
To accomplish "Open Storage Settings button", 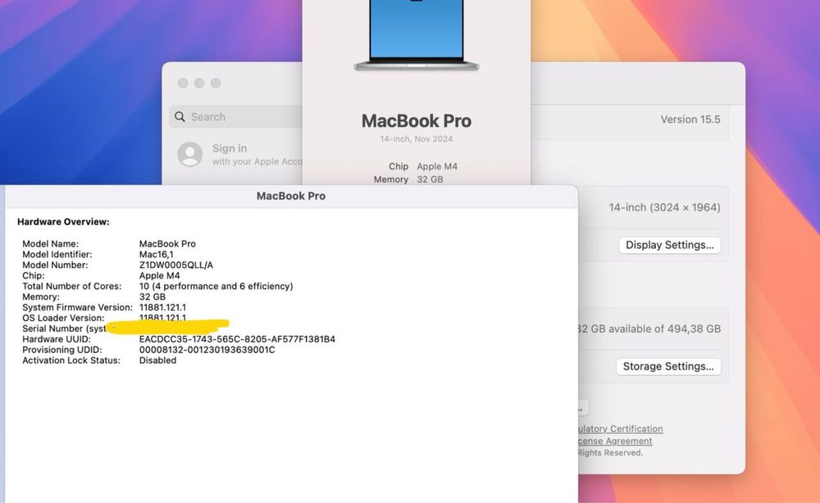I will [x=667, y=366].
